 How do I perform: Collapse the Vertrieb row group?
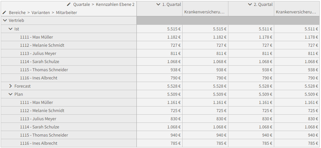(5, 20)
